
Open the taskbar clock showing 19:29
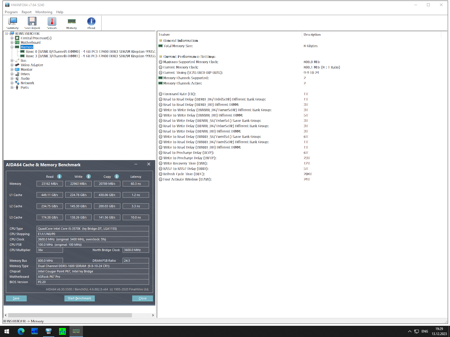(x=439, y=331)
